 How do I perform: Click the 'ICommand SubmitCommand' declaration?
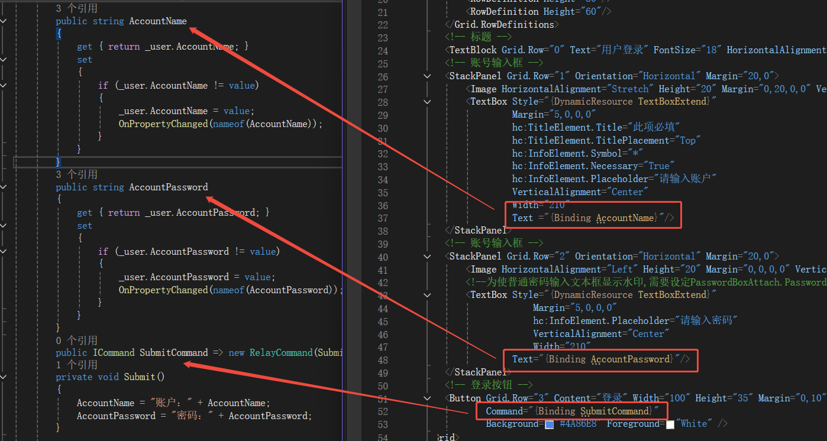[x=150, y=353]
